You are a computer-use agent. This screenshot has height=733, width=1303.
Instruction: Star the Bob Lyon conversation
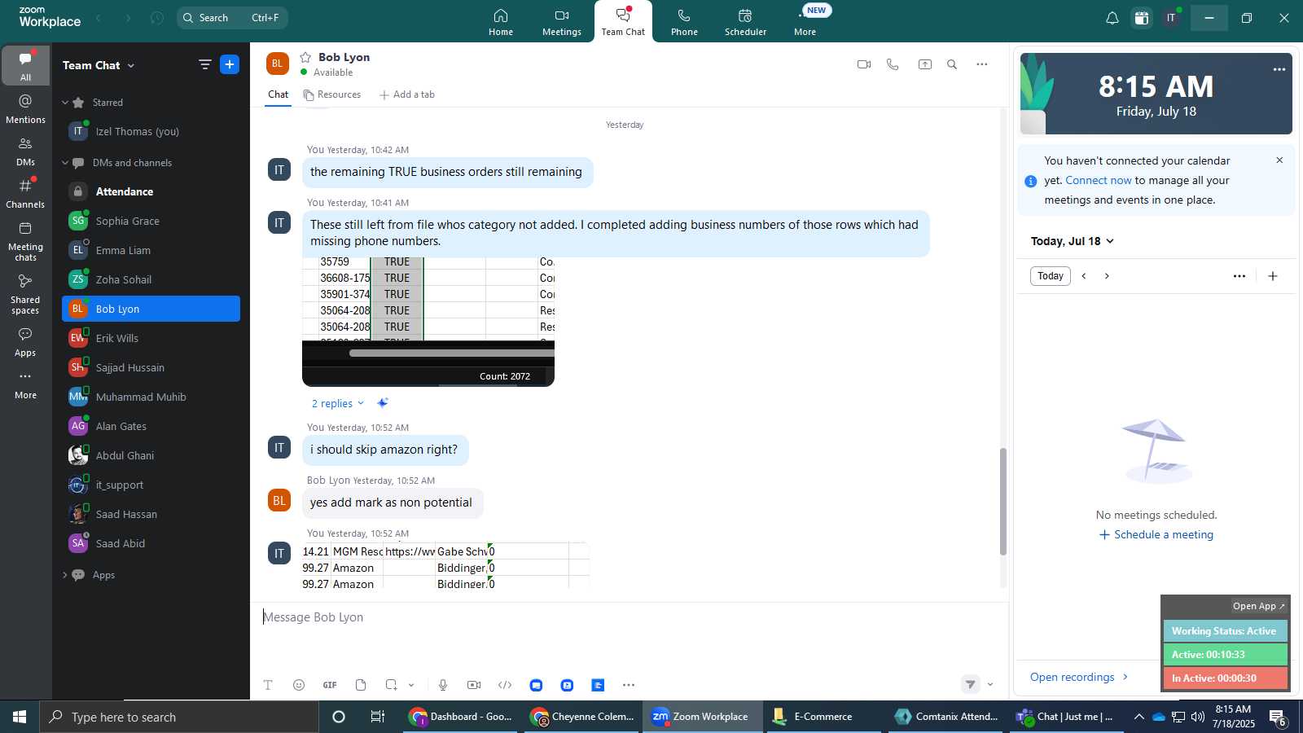305,57
